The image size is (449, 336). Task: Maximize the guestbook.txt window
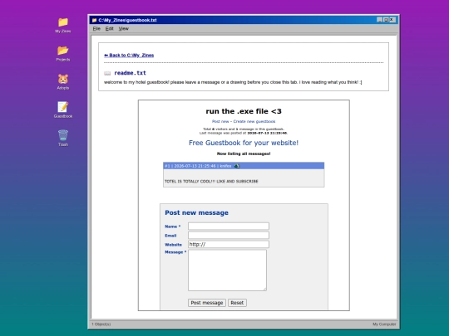point(386,20)
